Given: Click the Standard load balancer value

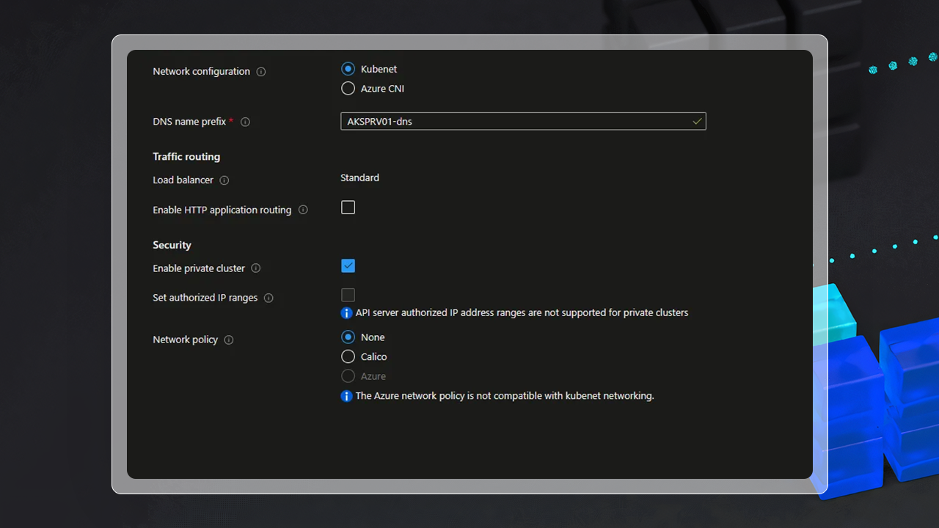Looking at the screenshot, I should [359, 178].
